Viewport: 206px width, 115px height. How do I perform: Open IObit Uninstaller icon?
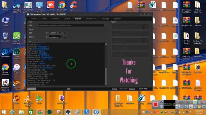tap(17, 54)
